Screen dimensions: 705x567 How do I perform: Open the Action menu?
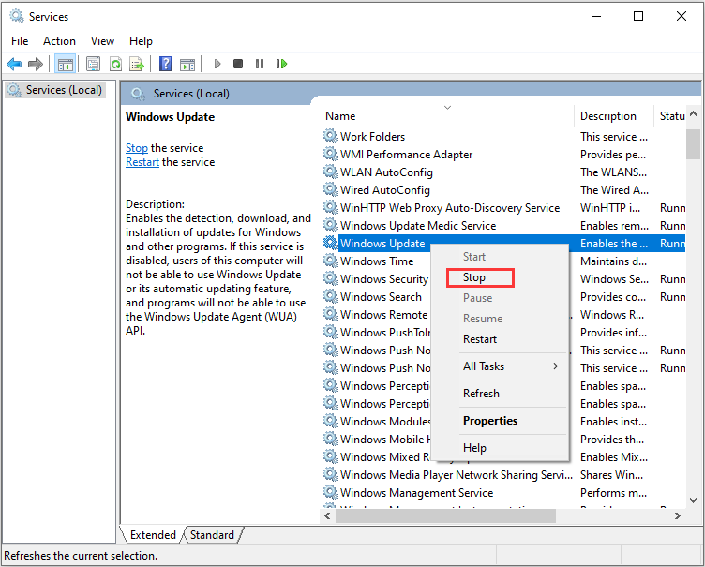(x=59, y=41)
